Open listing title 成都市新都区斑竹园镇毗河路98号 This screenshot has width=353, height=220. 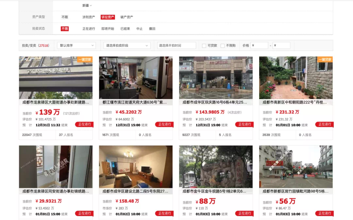pyautogui.click(x=295, y=191)
